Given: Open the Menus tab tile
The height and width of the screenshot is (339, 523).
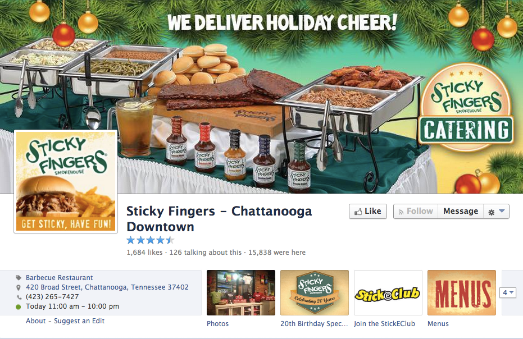Looking at the screenshot, I should pyautogui.click(x=462, y=292).
